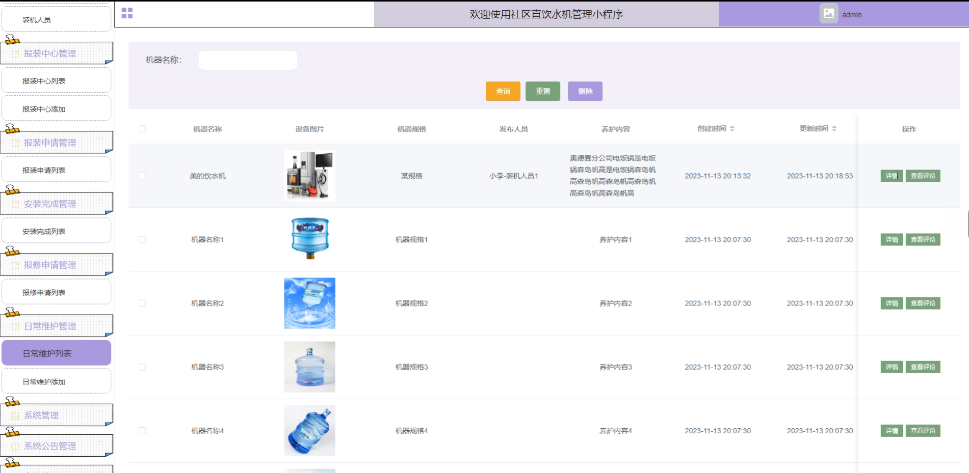Viewport: 969px width, 473px height.
Task: Click the 养护内容1 cell
Action: click(615, 240)
